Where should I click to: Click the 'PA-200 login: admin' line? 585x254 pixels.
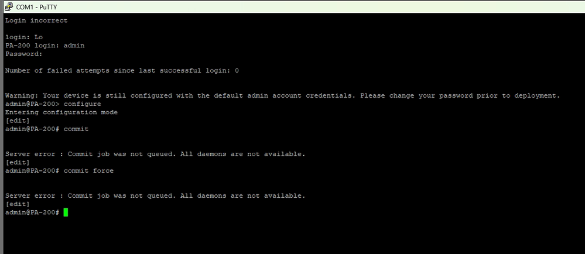click(45, 46)
